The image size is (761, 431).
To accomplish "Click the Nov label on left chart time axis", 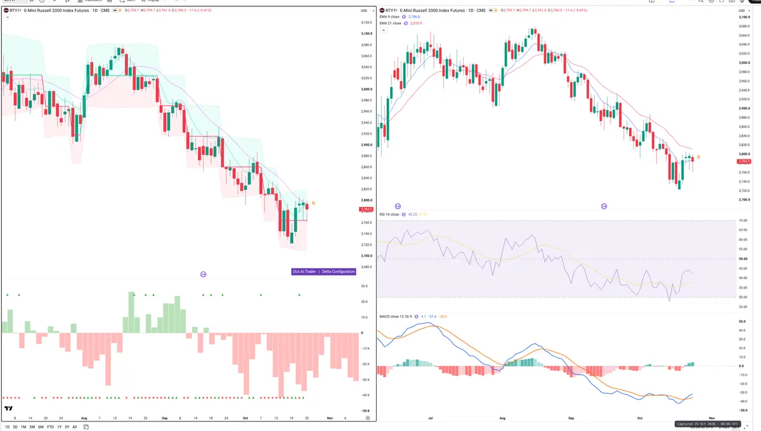I will [329, 418].
